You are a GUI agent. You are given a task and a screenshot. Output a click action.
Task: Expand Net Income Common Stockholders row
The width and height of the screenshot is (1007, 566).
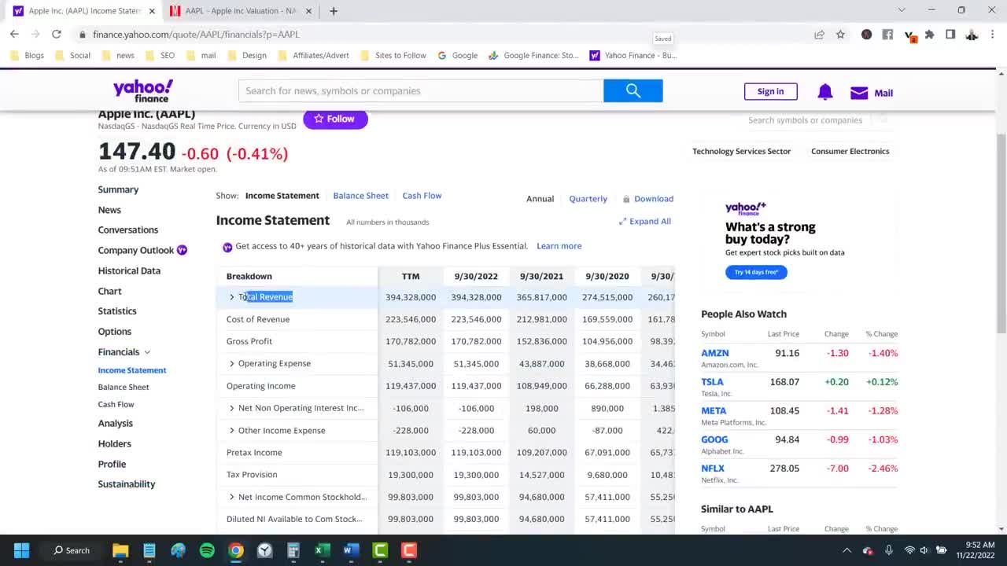click(231, 497)
